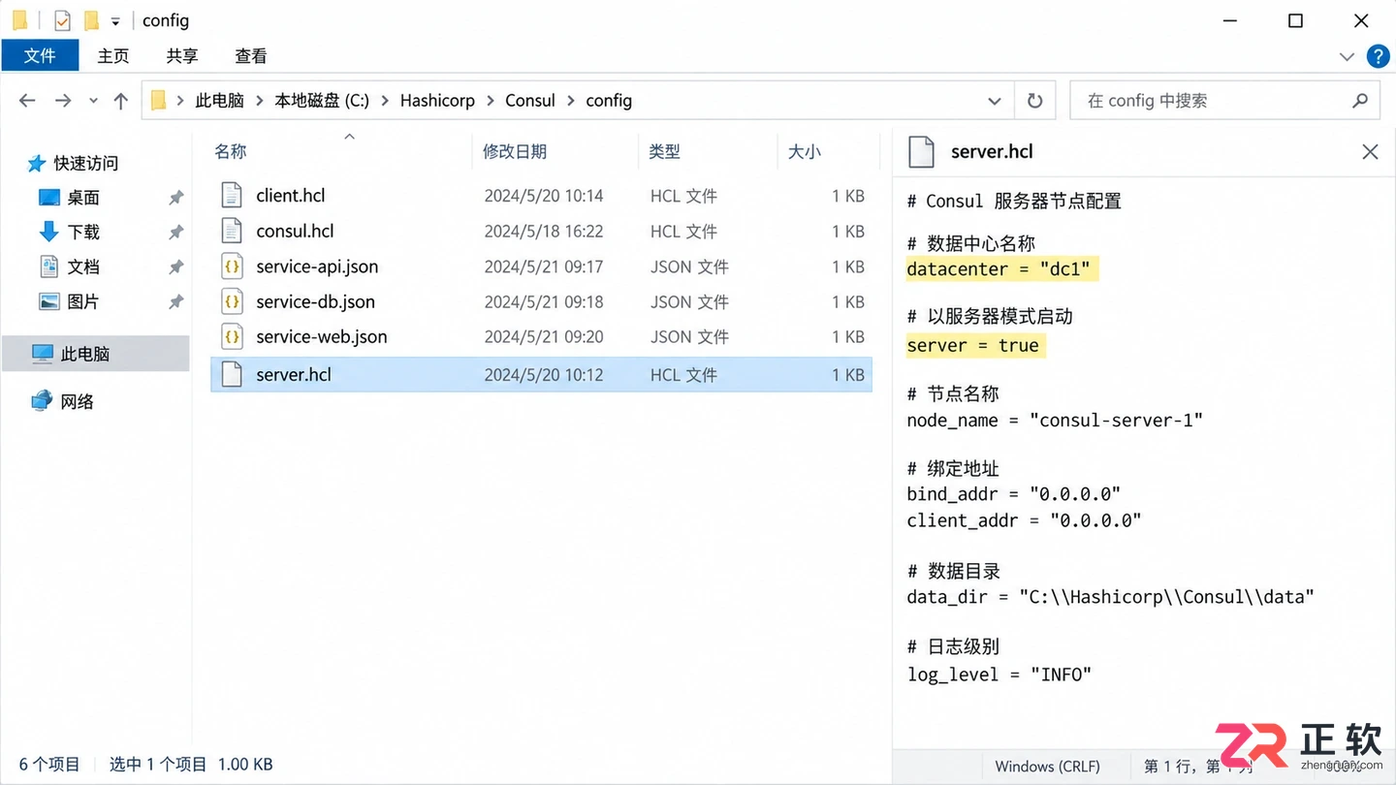Viewport: 1396px width, 785px height.
Task: Open 图片 in the navigation pane
Action: click(x=69, y=301)
